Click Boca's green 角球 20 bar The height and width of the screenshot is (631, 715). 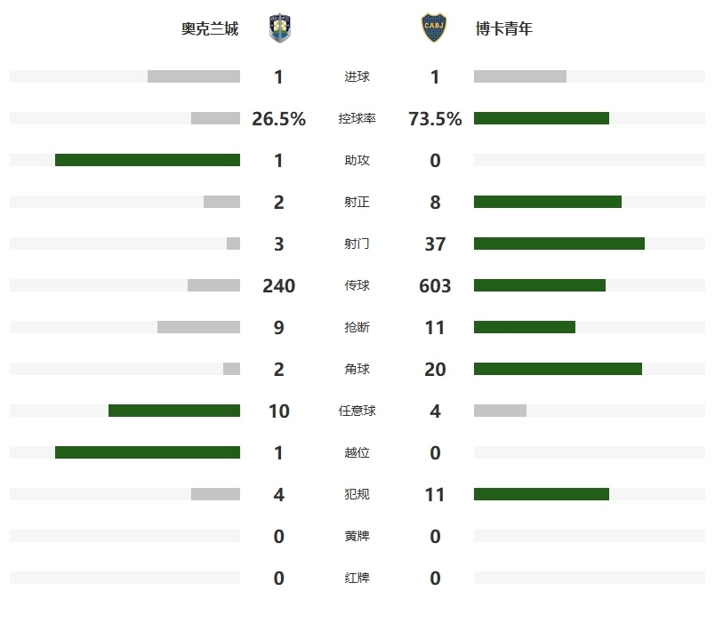coord(558,369)
